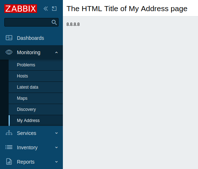Expand the Reports menu chevron
This screenshot has height=169, width=198.
click(56, 162)
